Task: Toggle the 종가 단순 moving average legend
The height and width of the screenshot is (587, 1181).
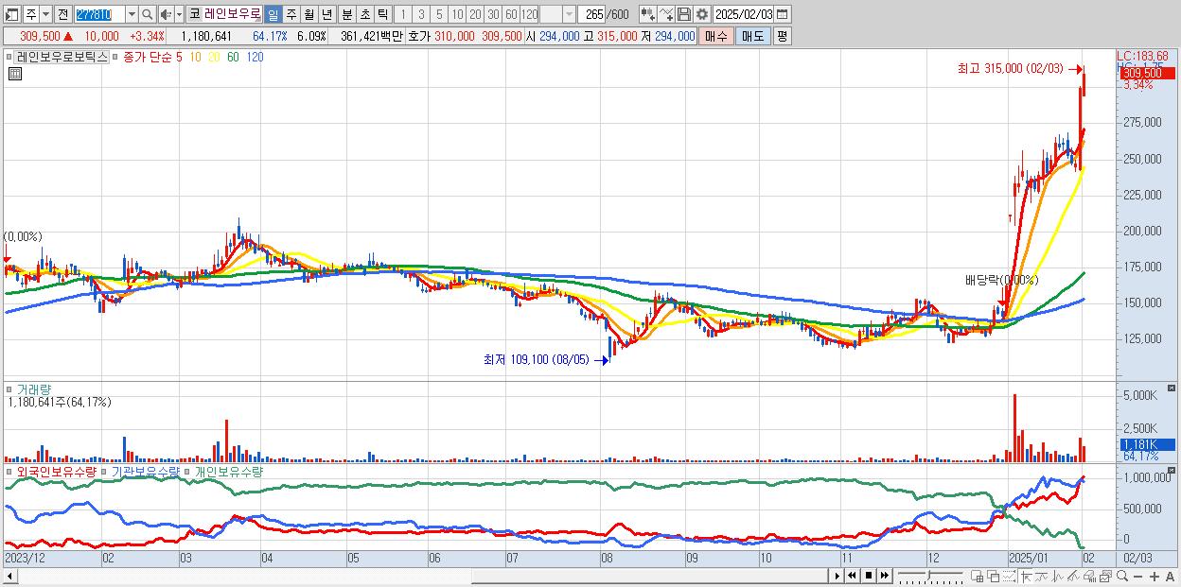Action: coord(148,57)
